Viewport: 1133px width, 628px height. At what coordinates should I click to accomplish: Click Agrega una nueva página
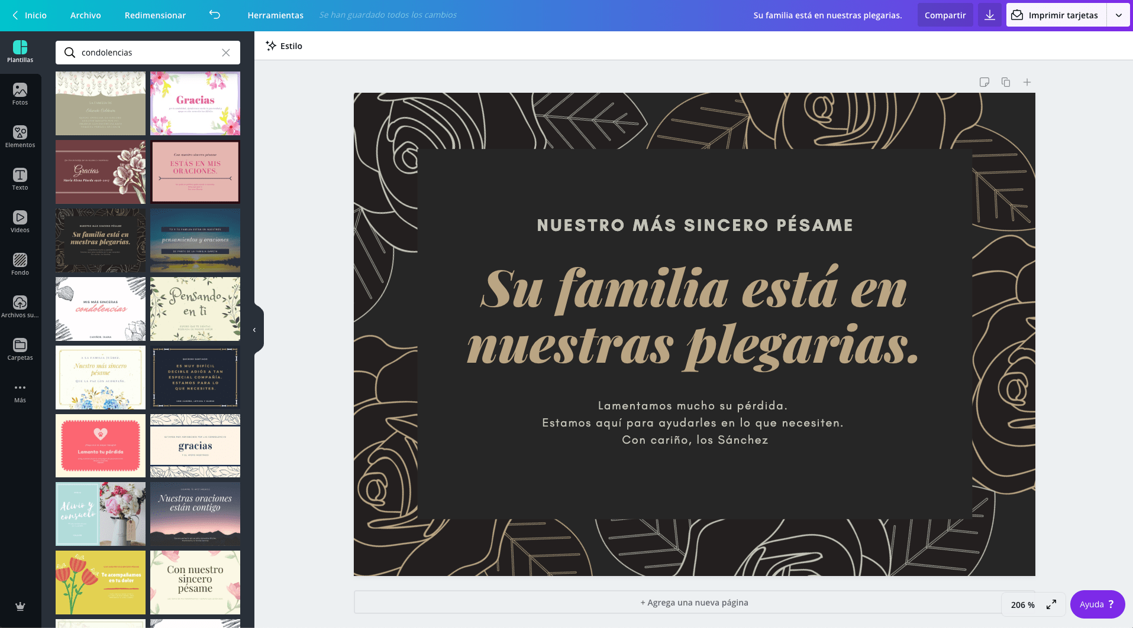click(x=694, y=603)
